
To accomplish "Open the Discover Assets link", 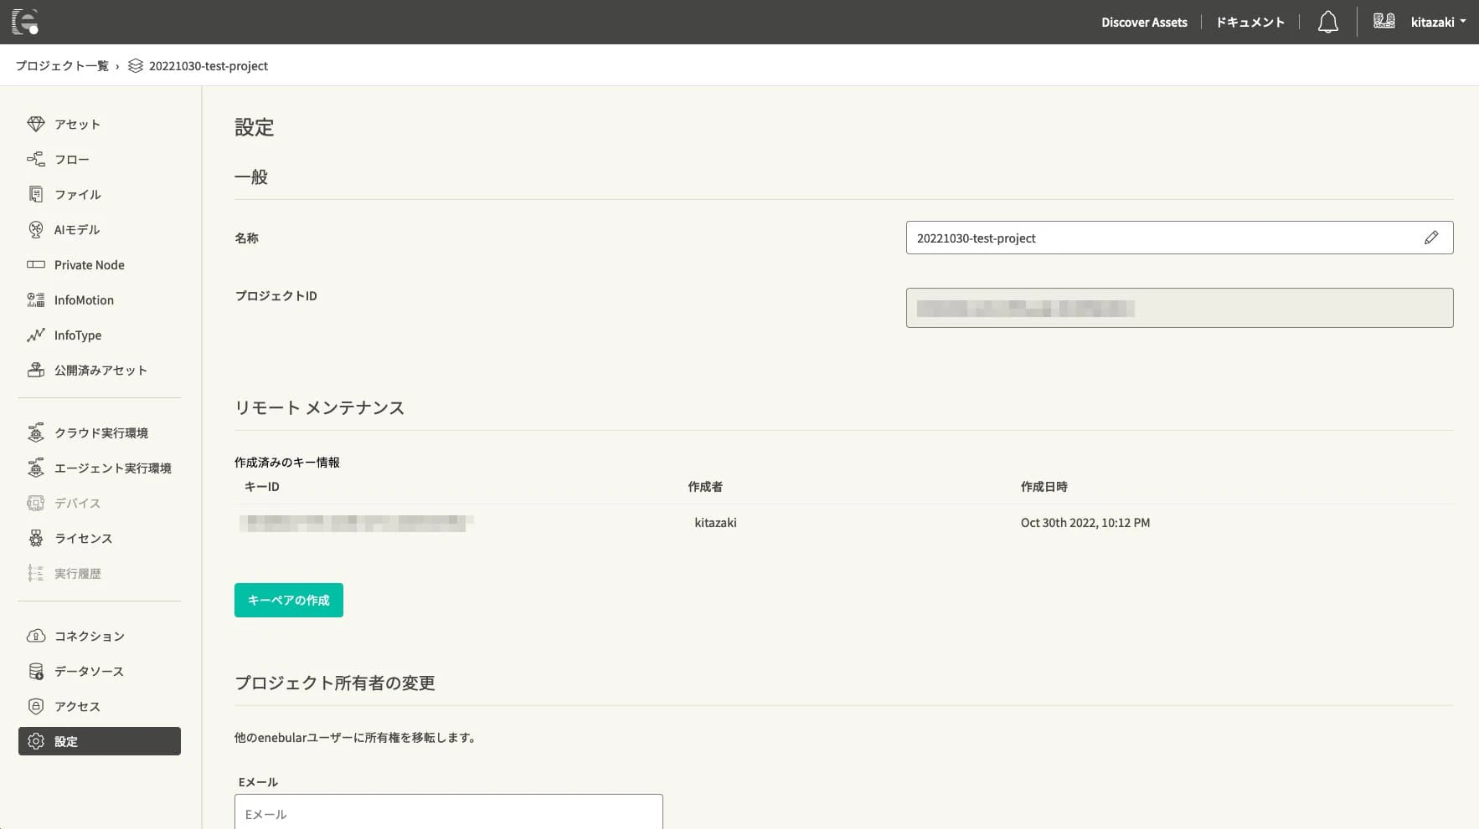I will [1144, 23].
